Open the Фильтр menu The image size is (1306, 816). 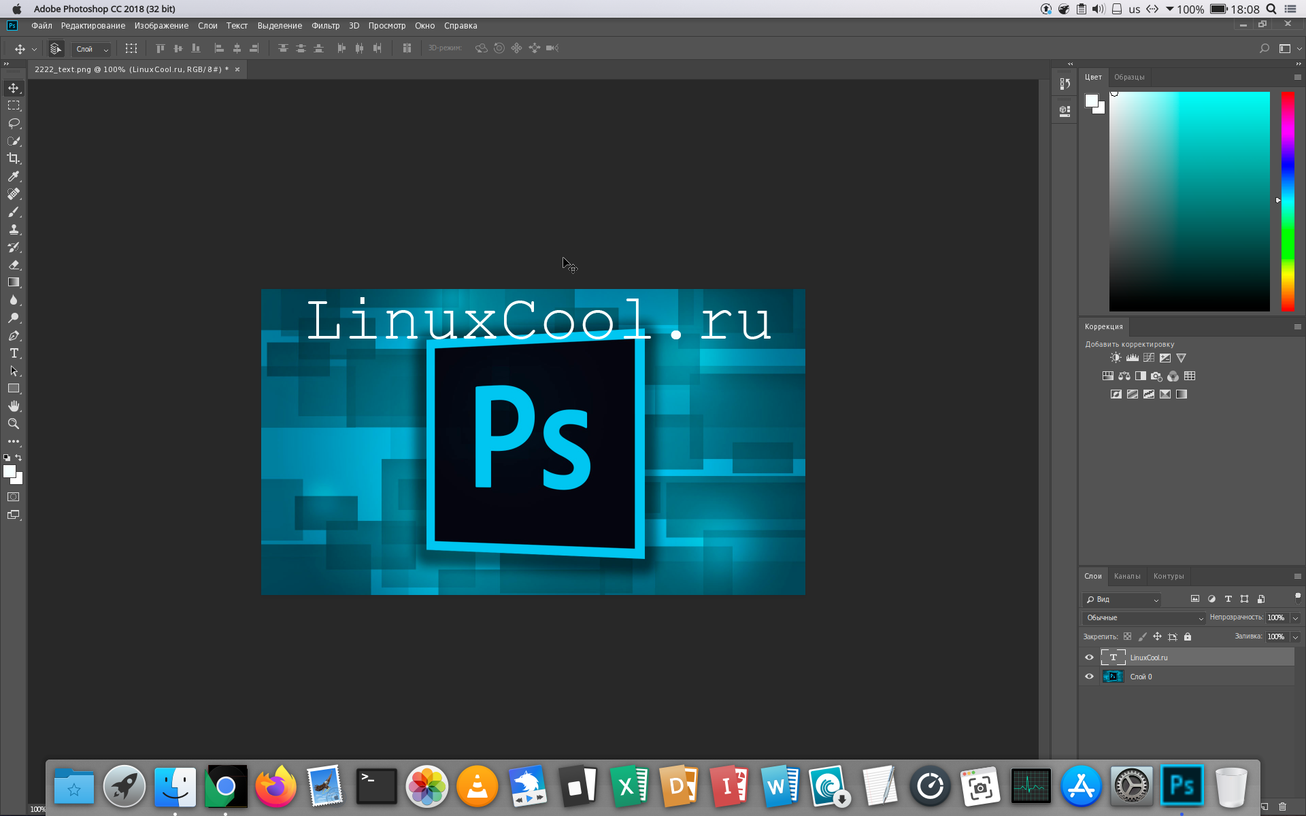point(325,26)
